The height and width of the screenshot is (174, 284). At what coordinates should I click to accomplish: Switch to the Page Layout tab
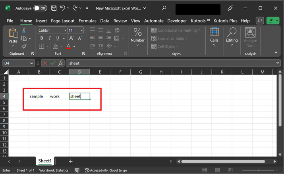point(63,21)
